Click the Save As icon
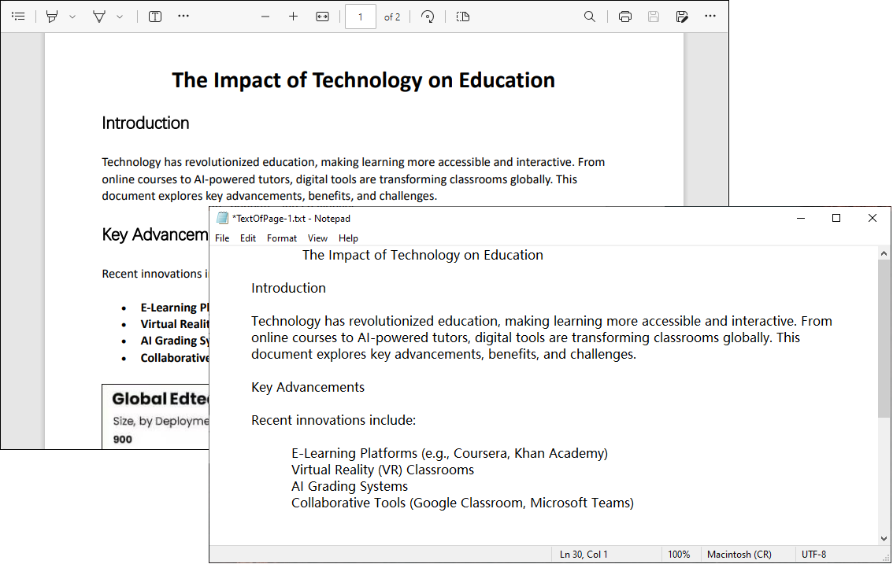 pos(682,17)
